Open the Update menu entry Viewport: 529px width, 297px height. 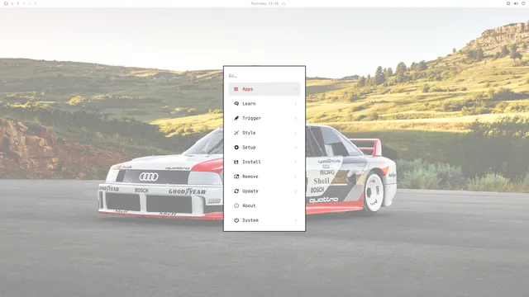264,191
